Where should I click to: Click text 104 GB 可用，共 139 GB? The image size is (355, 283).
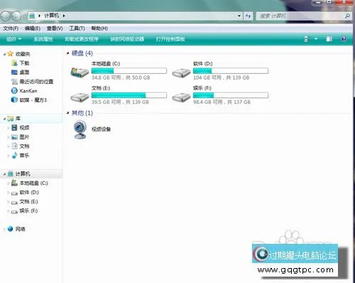pyautogui.click(x=222, y=78)
